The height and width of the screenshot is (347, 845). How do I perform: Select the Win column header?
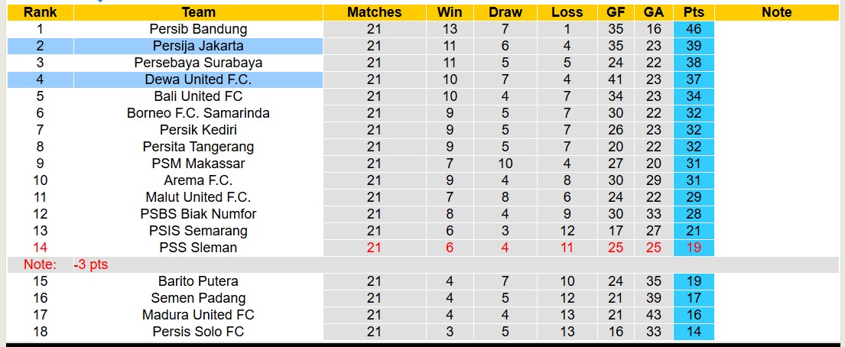tap(450, 12)
